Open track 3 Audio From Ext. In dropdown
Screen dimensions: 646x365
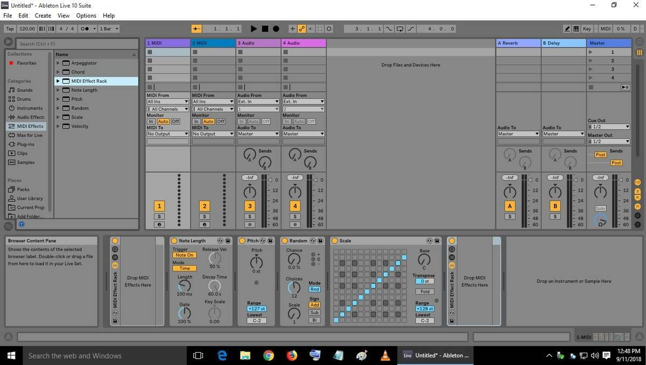[258, 102]
